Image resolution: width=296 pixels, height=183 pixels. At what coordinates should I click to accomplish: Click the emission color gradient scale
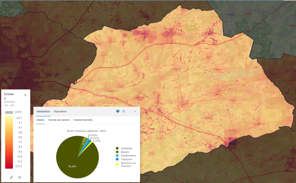tap(9, 142)
